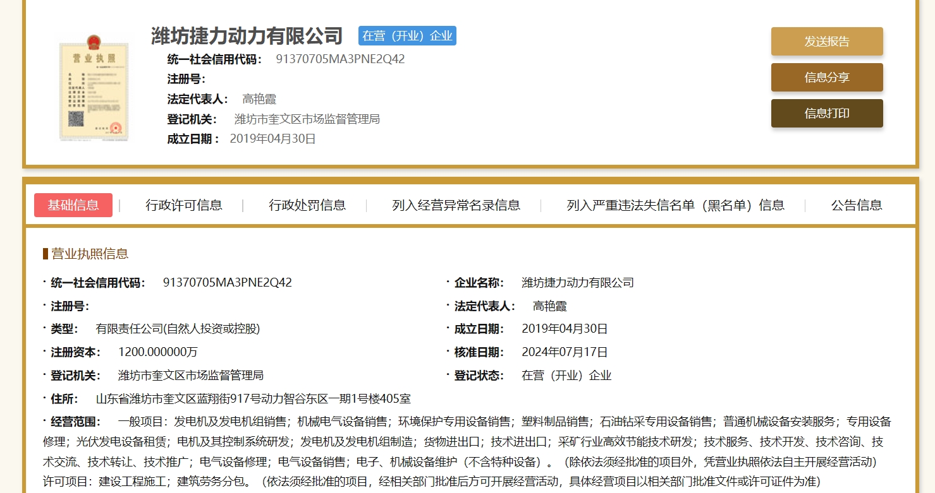Print using the 信息打印 button
This screenshot has width=935, height=493.
coord(827,114)
